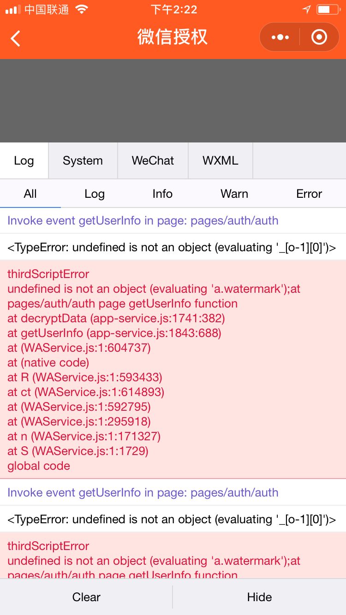This screenshot has width=346, height=615.
Task: Tap 'at getUserInfo (app-service.js:1843:688)' line
Action: (114, 333)
